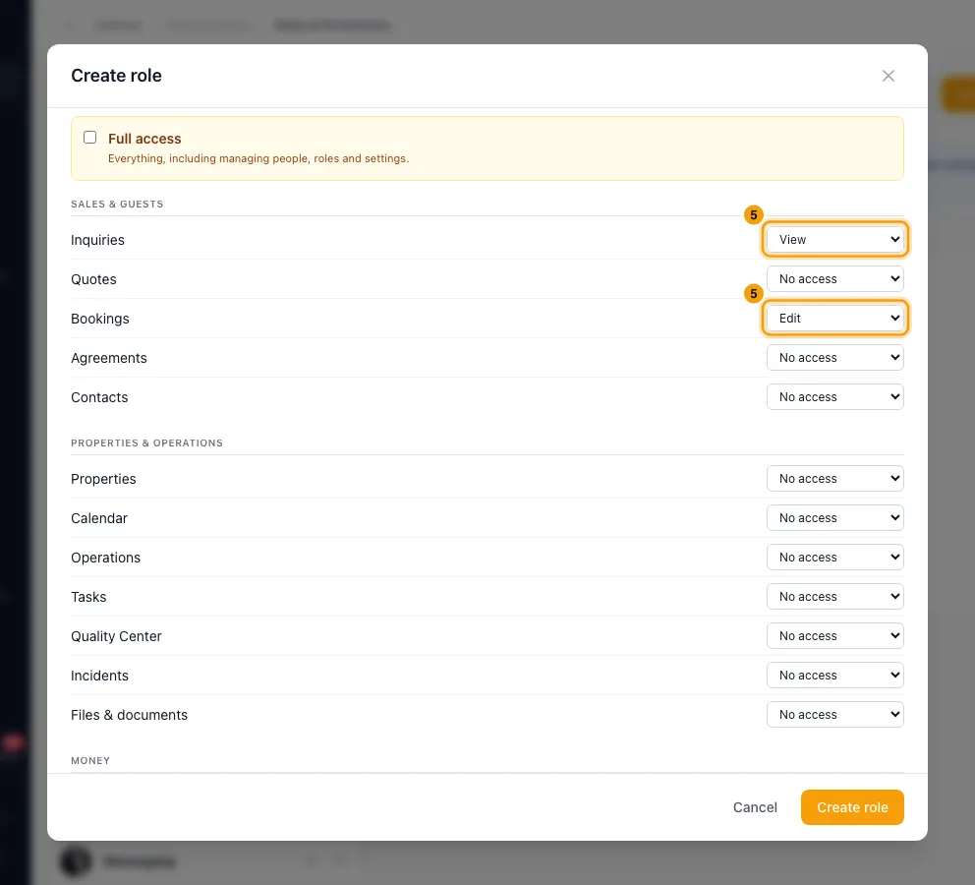This screenshot has width=975, height=885.
Task: Click the Calendar row label
Action: 99,518
